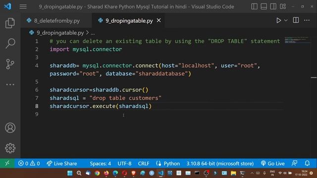Open Firefox from taskbar
Viewport: 317px width, 178px height.
click(106, 173)
